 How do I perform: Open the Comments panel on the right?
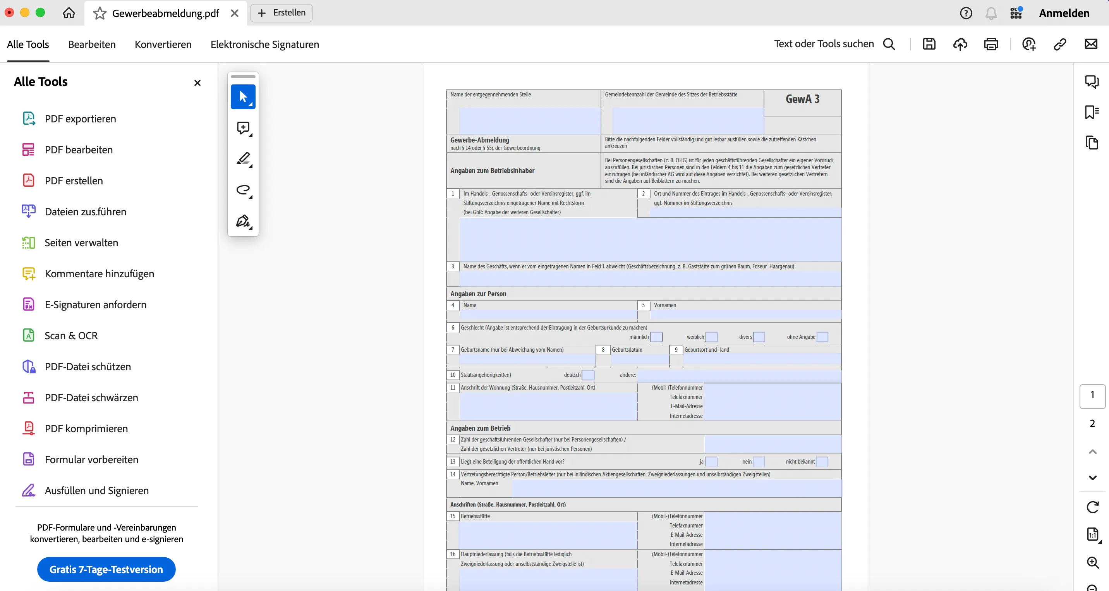point(1092,81)
